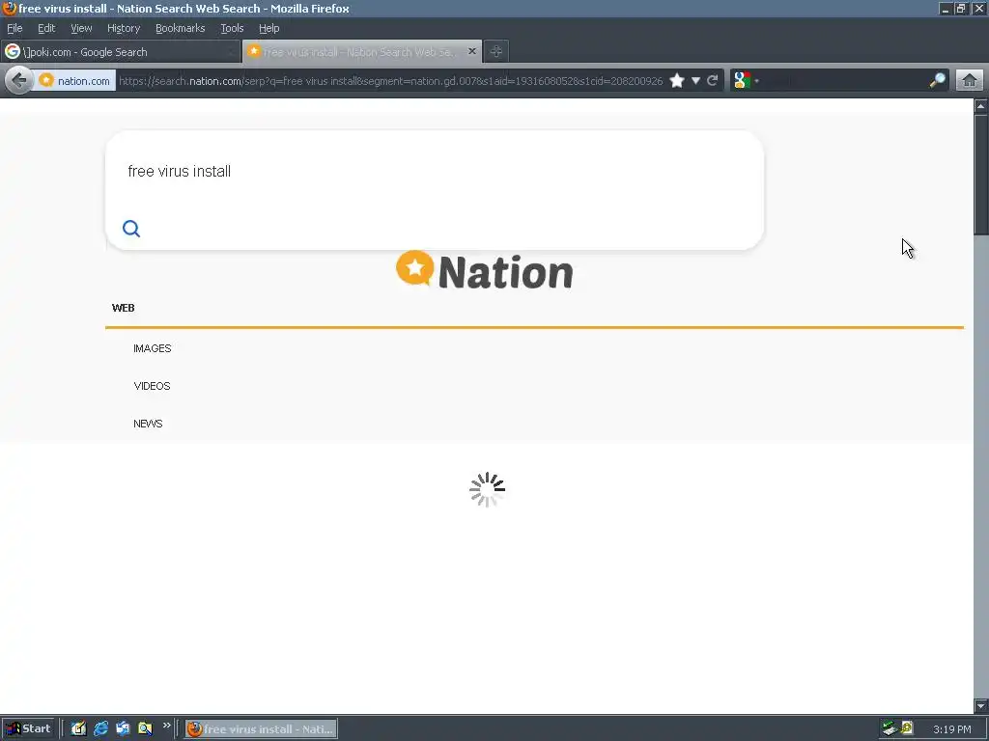The width and height of the screenshot is (989, 741).
Task: Open the Edit menu
Action: pos(46,28)
